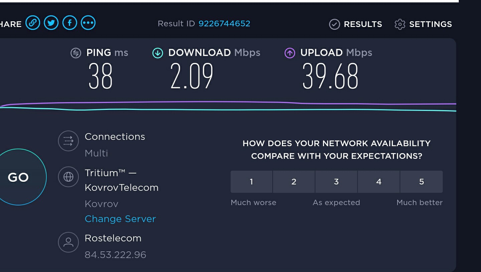481x272 pixels.
Task: Copy the share link icon
Action: tap(32, 23)
